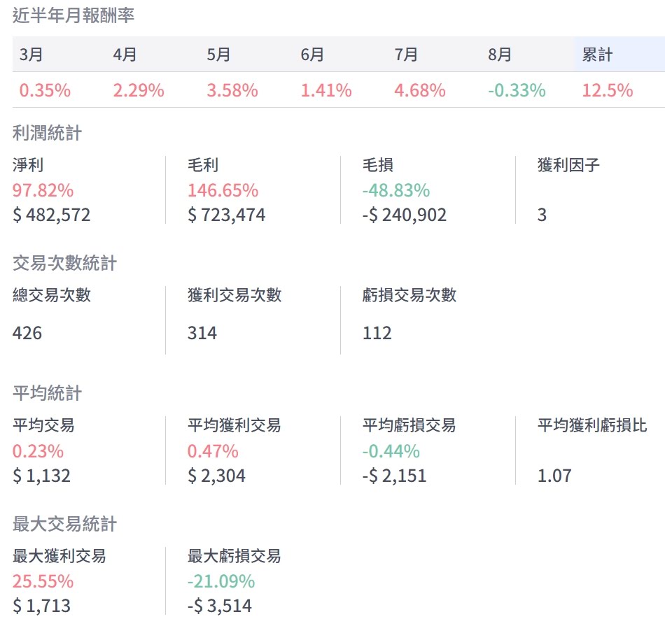Select the 獲利因子 label
665x626 pixels.
(x=568, y=166)
